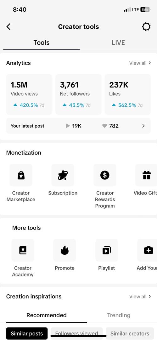
Task: Switch to the Trending tab
Action: tap(119, 315)
